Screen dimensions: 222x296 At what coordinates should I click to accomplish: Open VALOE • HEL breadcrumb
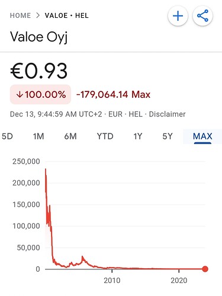pyautogui.click(x=67, y=15)
